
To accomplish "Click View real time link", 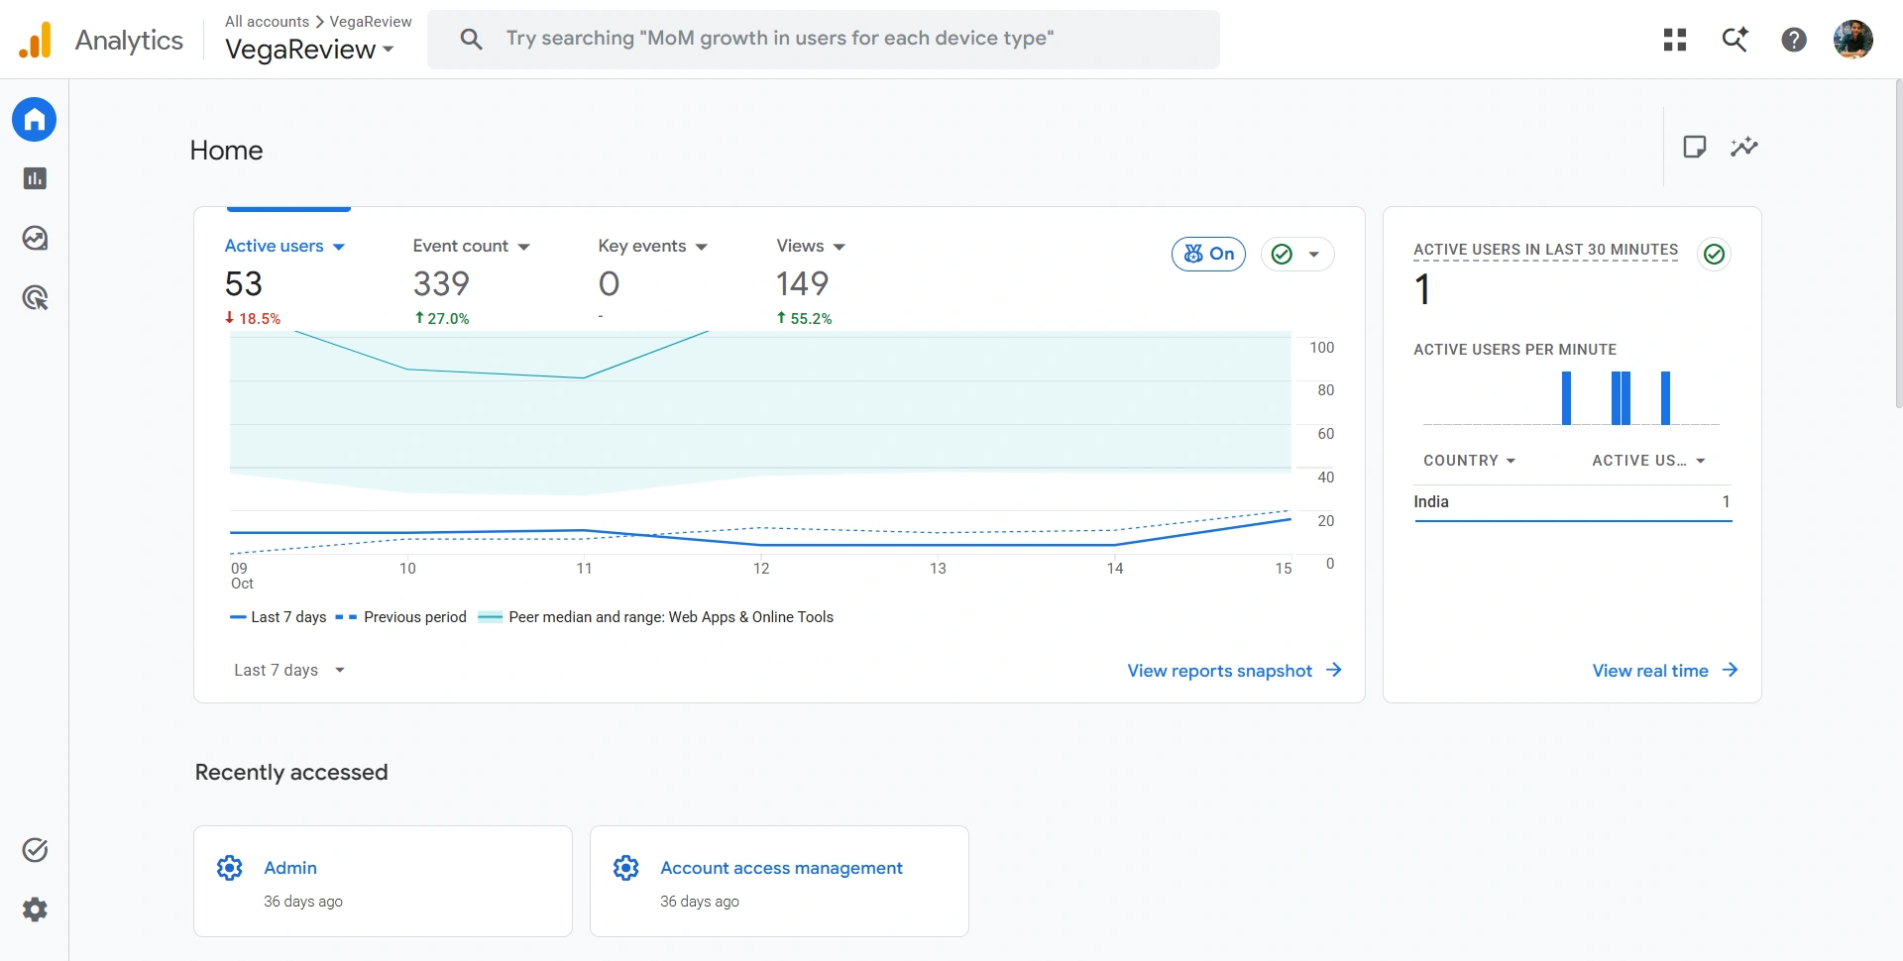I will [x=1665, y=671].
